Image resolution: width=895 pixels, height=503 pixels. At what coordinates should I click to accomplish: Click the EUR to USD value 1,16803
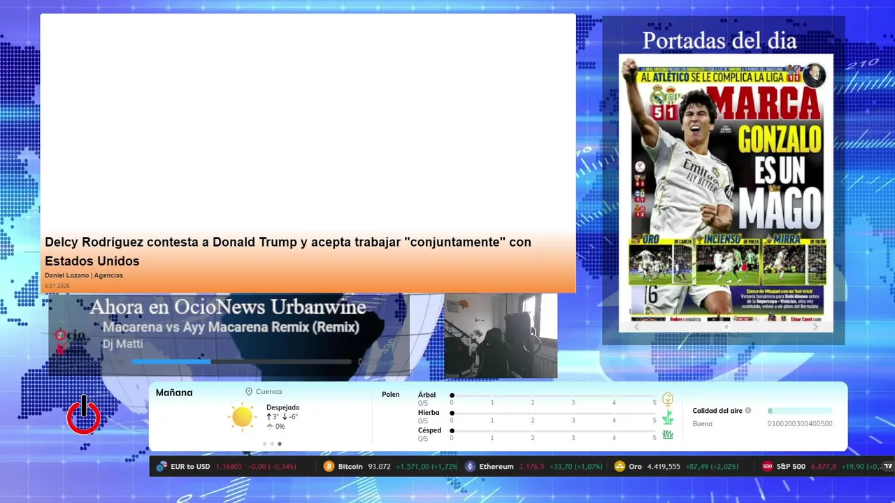tap(228, 467)
